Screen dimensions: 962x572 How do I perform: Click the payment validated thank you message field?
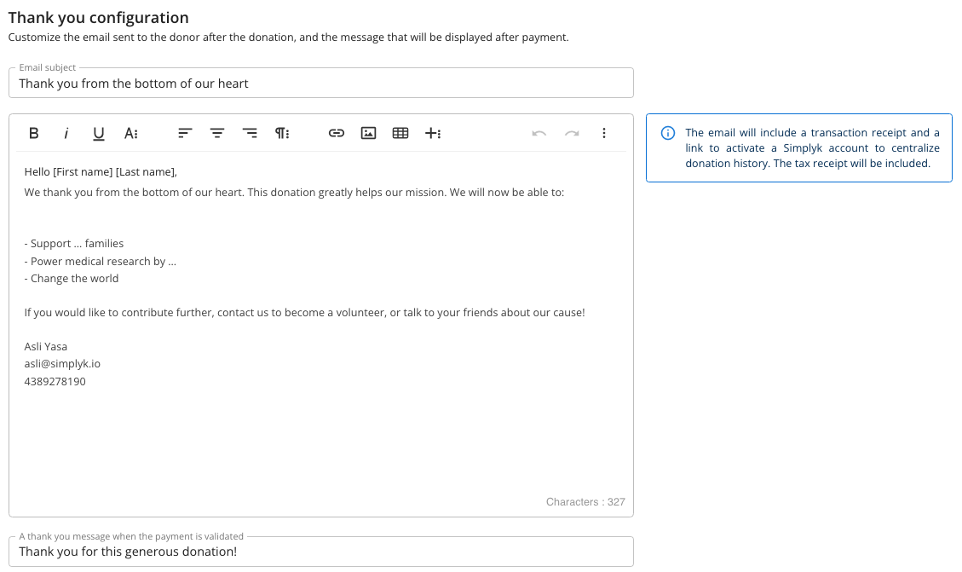click(x=320, y=552)
